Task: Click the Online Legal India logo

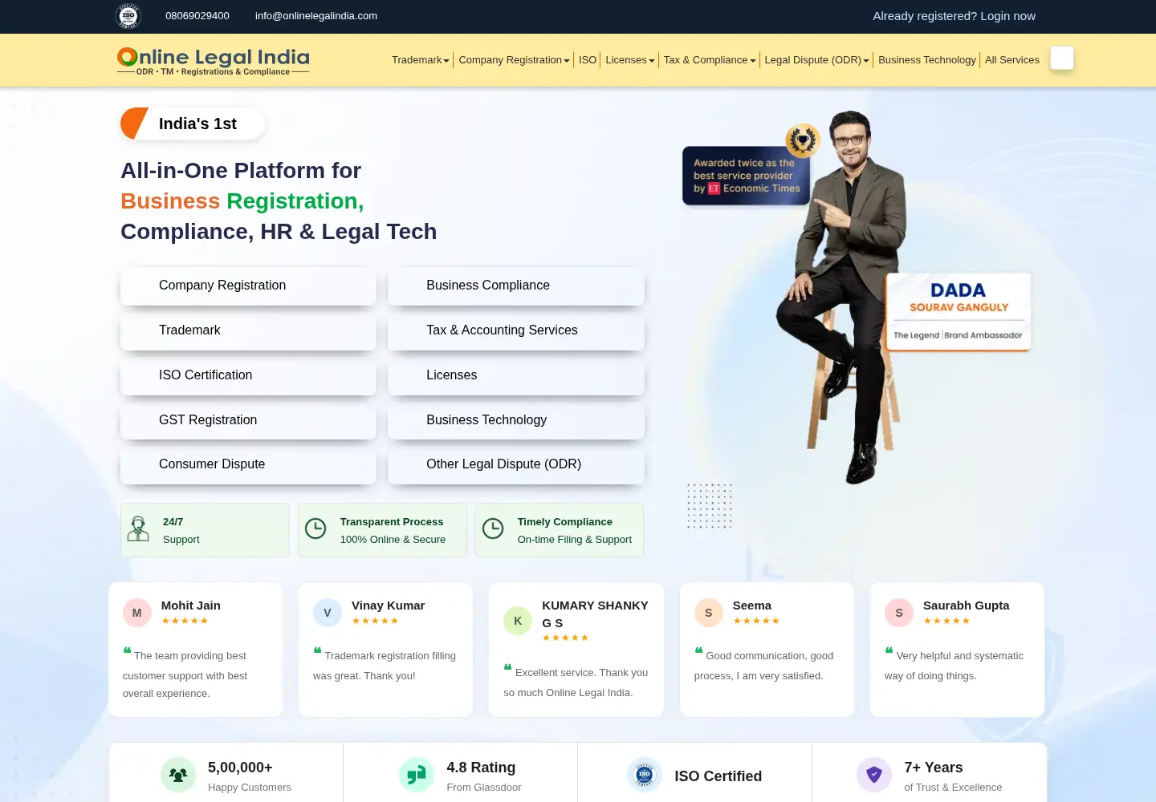Action: 214,61
